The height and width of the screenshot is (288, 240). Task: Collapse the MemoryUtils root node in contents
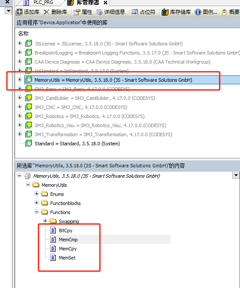(x=19, y=176)
